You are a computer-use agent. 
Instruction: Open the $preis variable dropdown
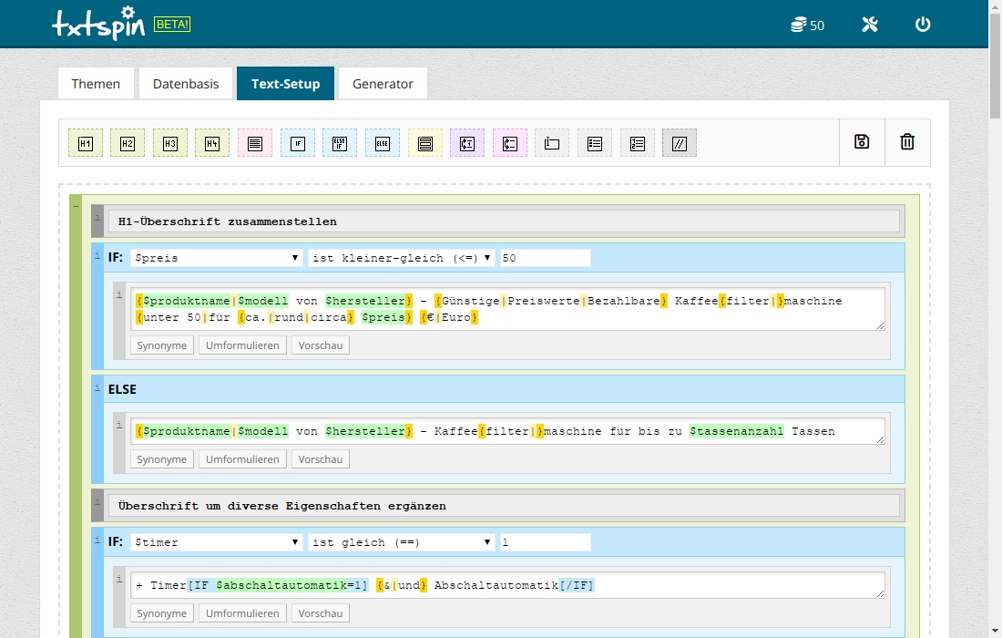(217, 258)
